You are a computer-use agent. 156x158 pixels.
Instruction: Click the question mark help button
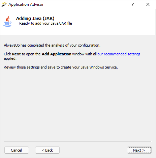coord(133,4)
